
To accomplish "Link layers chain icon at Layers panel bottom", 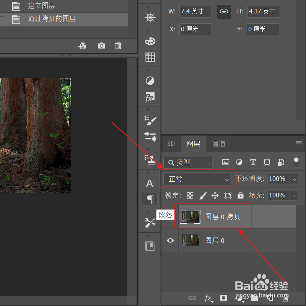I will 192,298.
